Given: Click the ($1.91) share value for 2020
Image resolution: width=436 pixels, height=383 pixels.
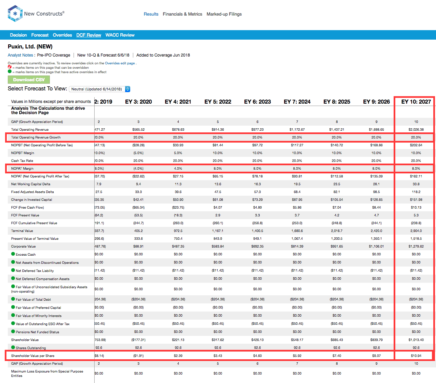Looking at the screenshot, I should [x=138, y=356].
